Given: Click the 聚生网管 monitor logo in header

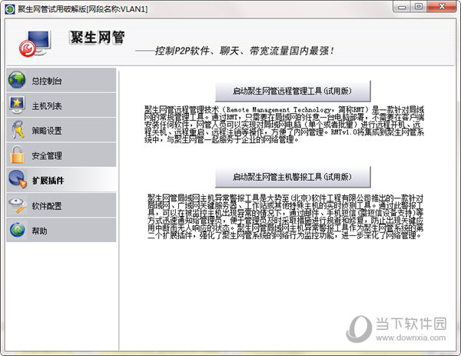Looking at the screenshot, I should pyautogui.click(x=35, y=44).
